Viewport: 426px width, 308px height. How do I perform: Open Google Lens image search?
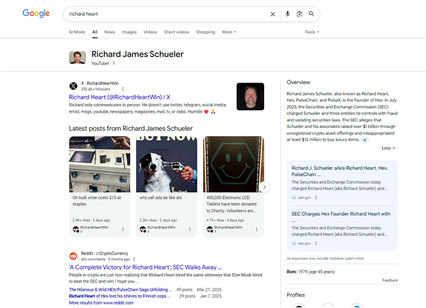(300, 14)
